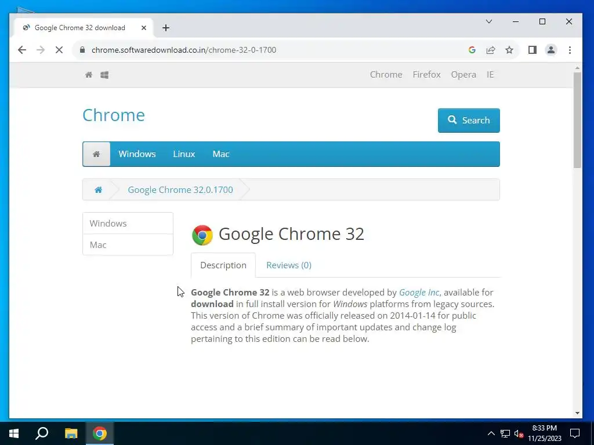Follow the Google Inc link in the description
Viewport: 594px width, 445px height.
tap(419, 293)
